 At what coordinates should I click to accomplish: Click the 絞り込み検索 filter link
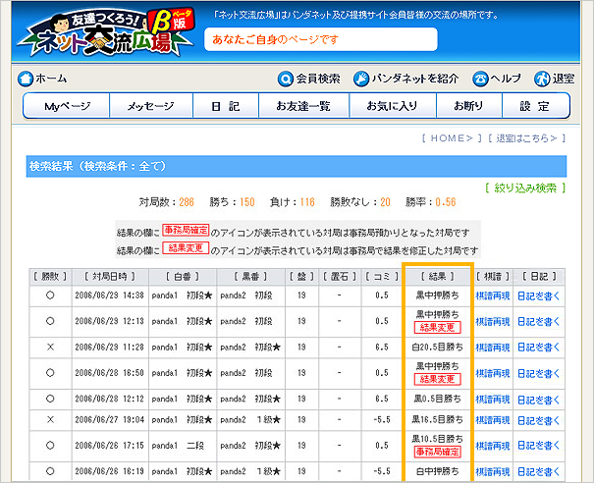pos(525,188)
